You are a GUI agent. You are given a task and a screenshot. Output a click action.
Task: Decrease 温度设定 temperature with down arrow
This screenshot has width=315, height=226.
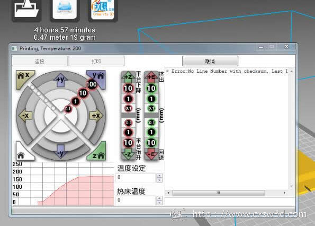click(x=159, y=180)
